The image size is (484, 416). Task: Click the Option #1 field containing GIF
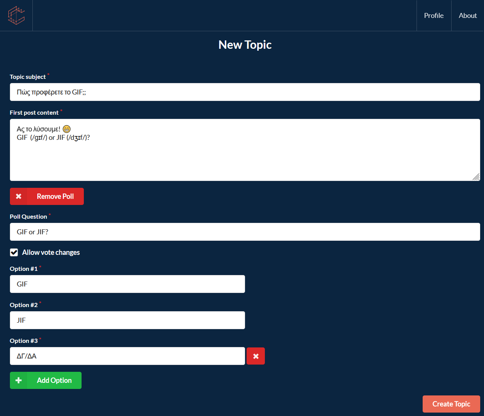pyautogui.click(x=127, y=284)
